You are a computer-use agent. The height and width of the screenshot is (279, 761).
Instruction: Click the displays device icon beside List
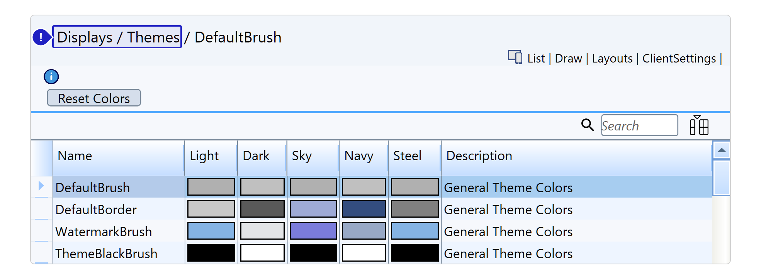[x=515, y=57]
